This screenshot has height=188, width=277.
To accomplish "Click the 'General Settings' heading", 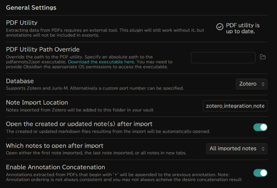I will (x=31, y=7).
